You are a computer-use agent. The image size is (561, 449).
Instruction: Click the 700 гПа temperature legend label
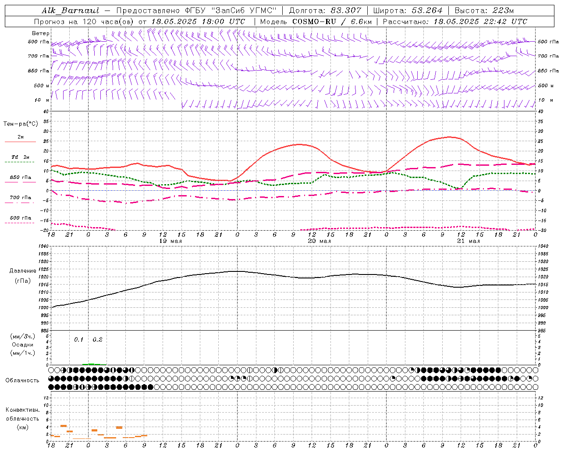[21, 198]
